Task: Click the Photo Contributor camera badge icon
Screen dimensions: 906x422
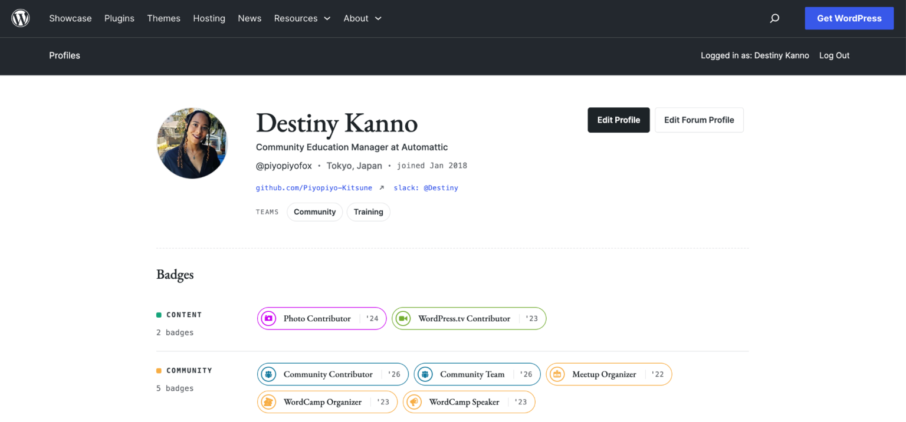Action: [268, 318]
